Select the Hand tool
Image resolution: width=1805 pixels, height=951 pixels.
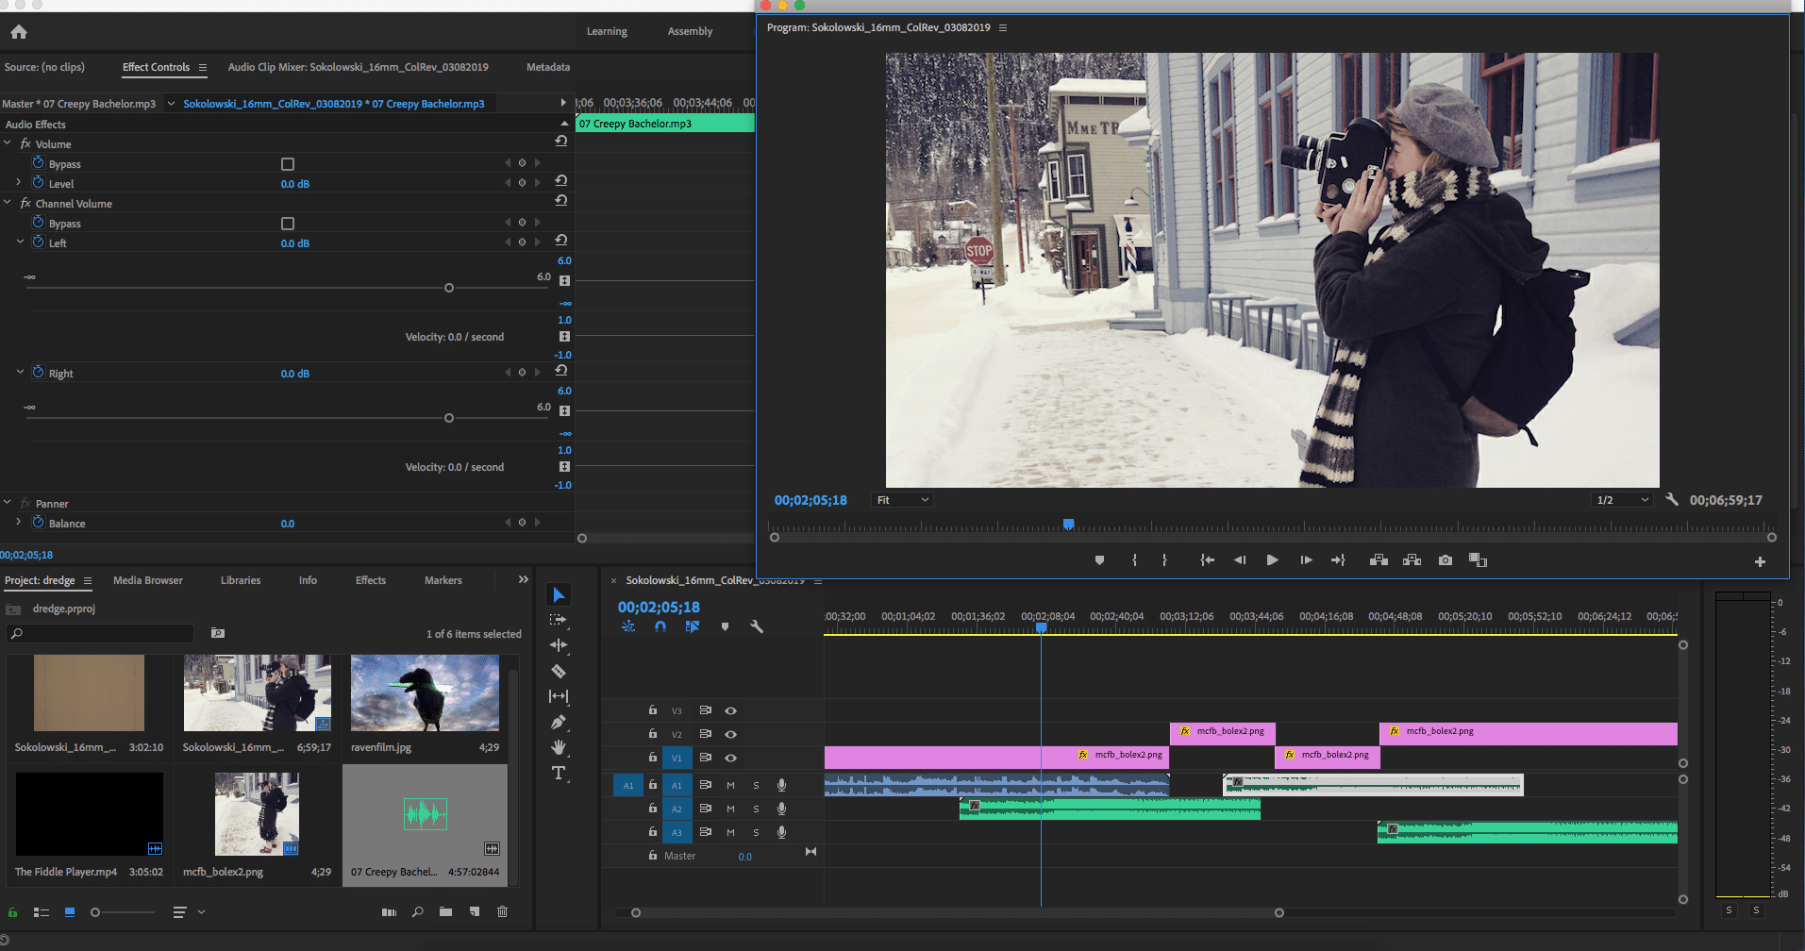click(559, 747)
